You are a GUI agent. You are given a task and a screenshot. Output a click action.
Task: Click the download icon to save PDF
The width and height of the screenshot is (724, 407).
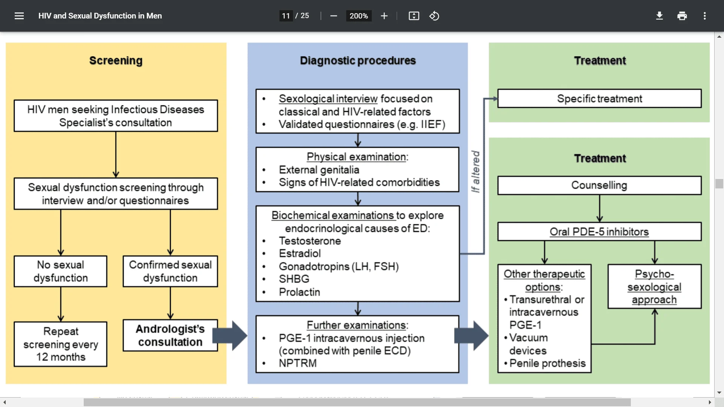click(x=660, y=16)
